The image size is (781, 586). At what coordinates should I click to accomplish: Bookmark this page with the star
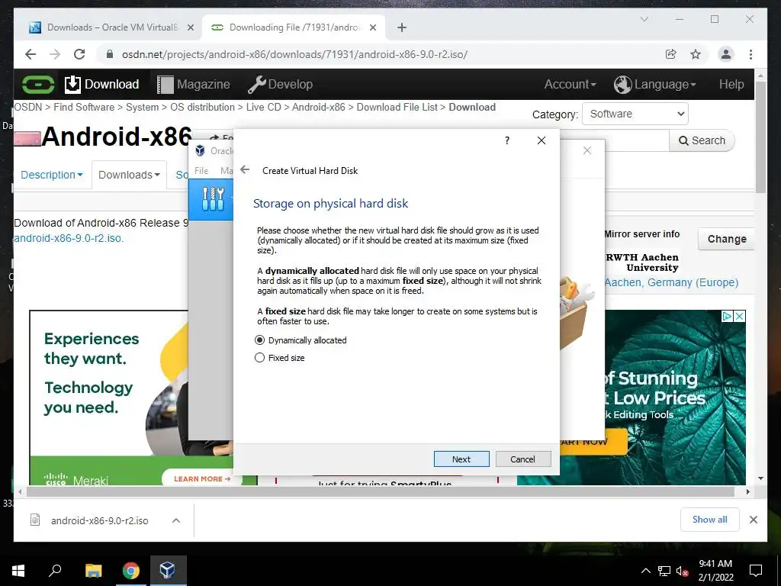point(696,54)
